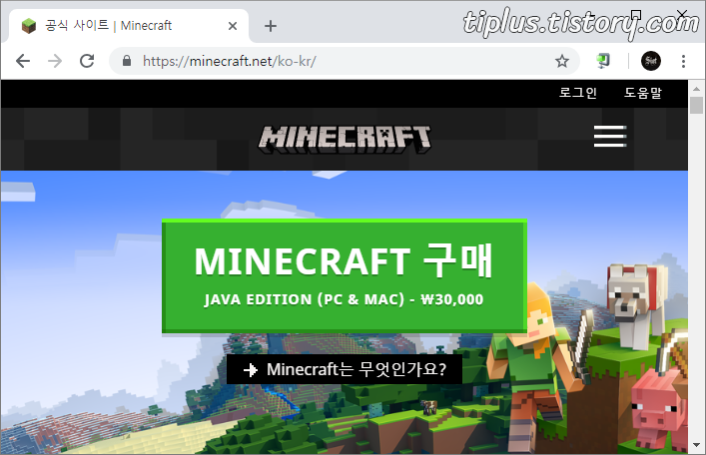
Task: Open the extension icon beside the star
Action: coord(603,61)
